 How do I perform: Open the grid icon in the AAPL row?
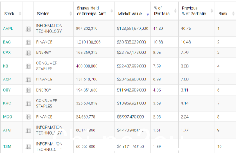(x=28, y=29)
